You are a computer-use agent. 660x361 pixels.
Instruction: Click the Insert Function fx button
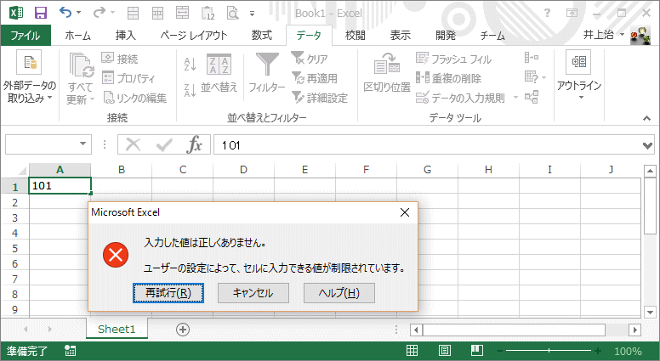pyautogui.click(x=194, y=145)
